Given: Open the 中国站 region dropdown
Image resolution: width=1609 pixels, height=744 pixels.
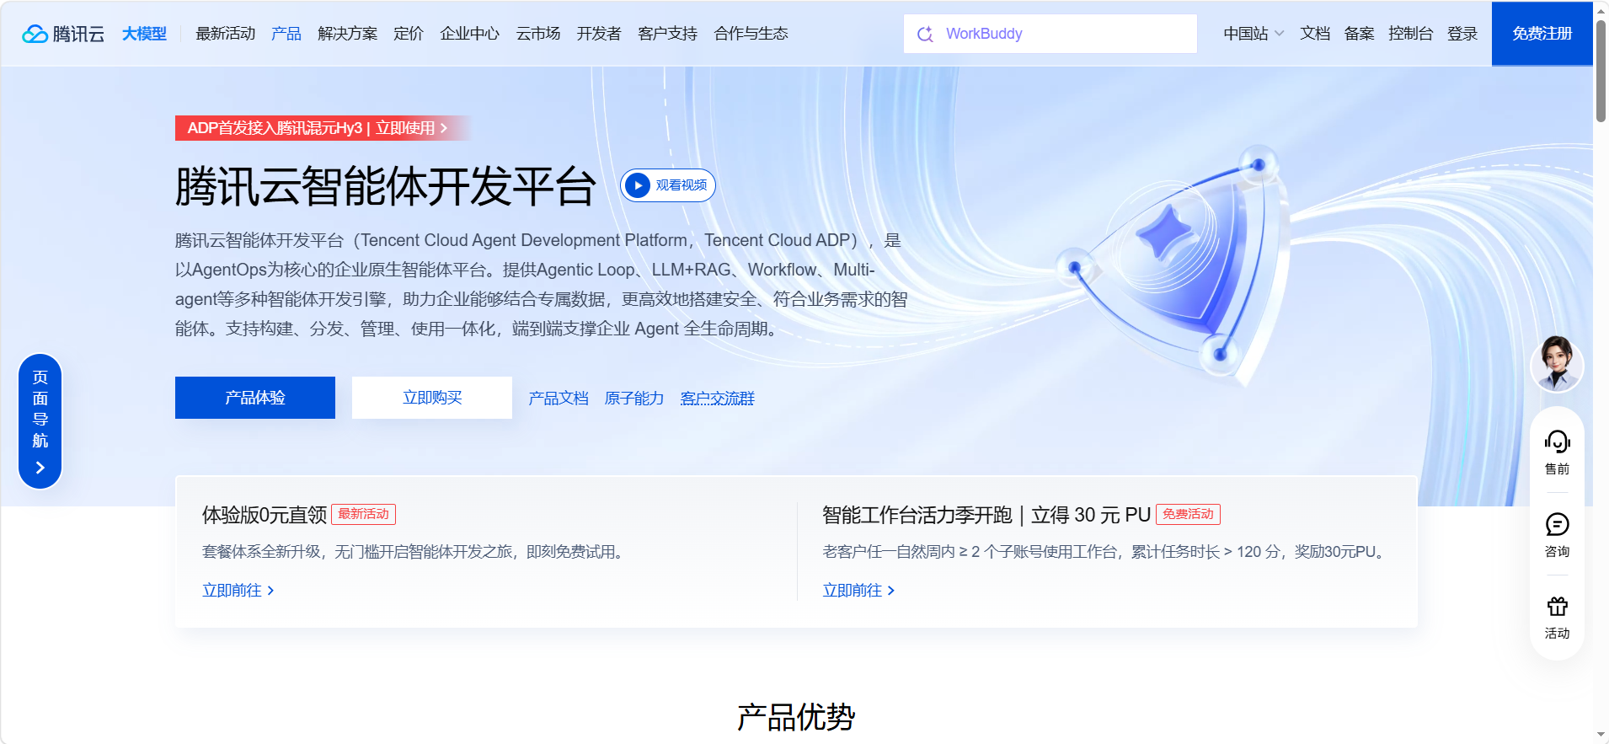Looking at the screenshot, I should tap(1254, 34).
